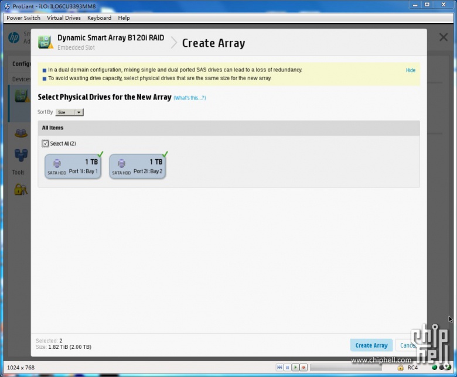The height and width of the screenshot is (377, 457).
Task: Click the padlock encryption icon
Action: [400, 368]
